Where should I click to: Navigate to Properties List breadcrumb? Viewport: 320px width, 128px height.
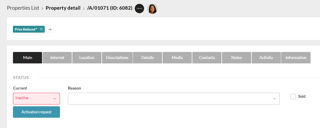(x=23, y=8)
